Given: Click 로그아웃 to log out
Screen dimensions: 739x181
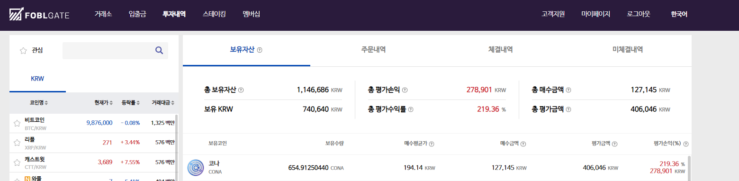Looking at the screenshot, I should pos(639,14).
